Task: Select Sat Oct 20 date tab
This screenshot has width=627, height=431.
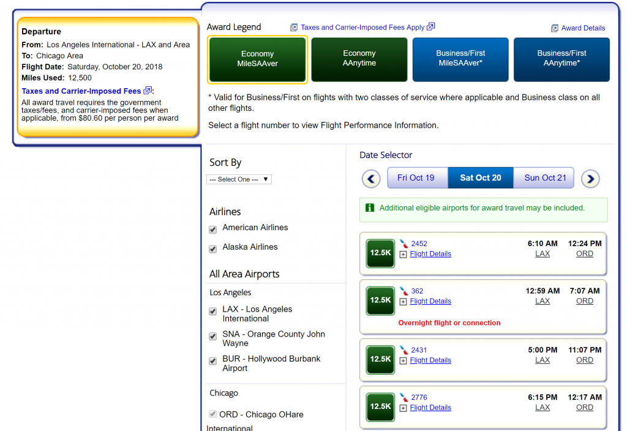Action: (480, 178)
